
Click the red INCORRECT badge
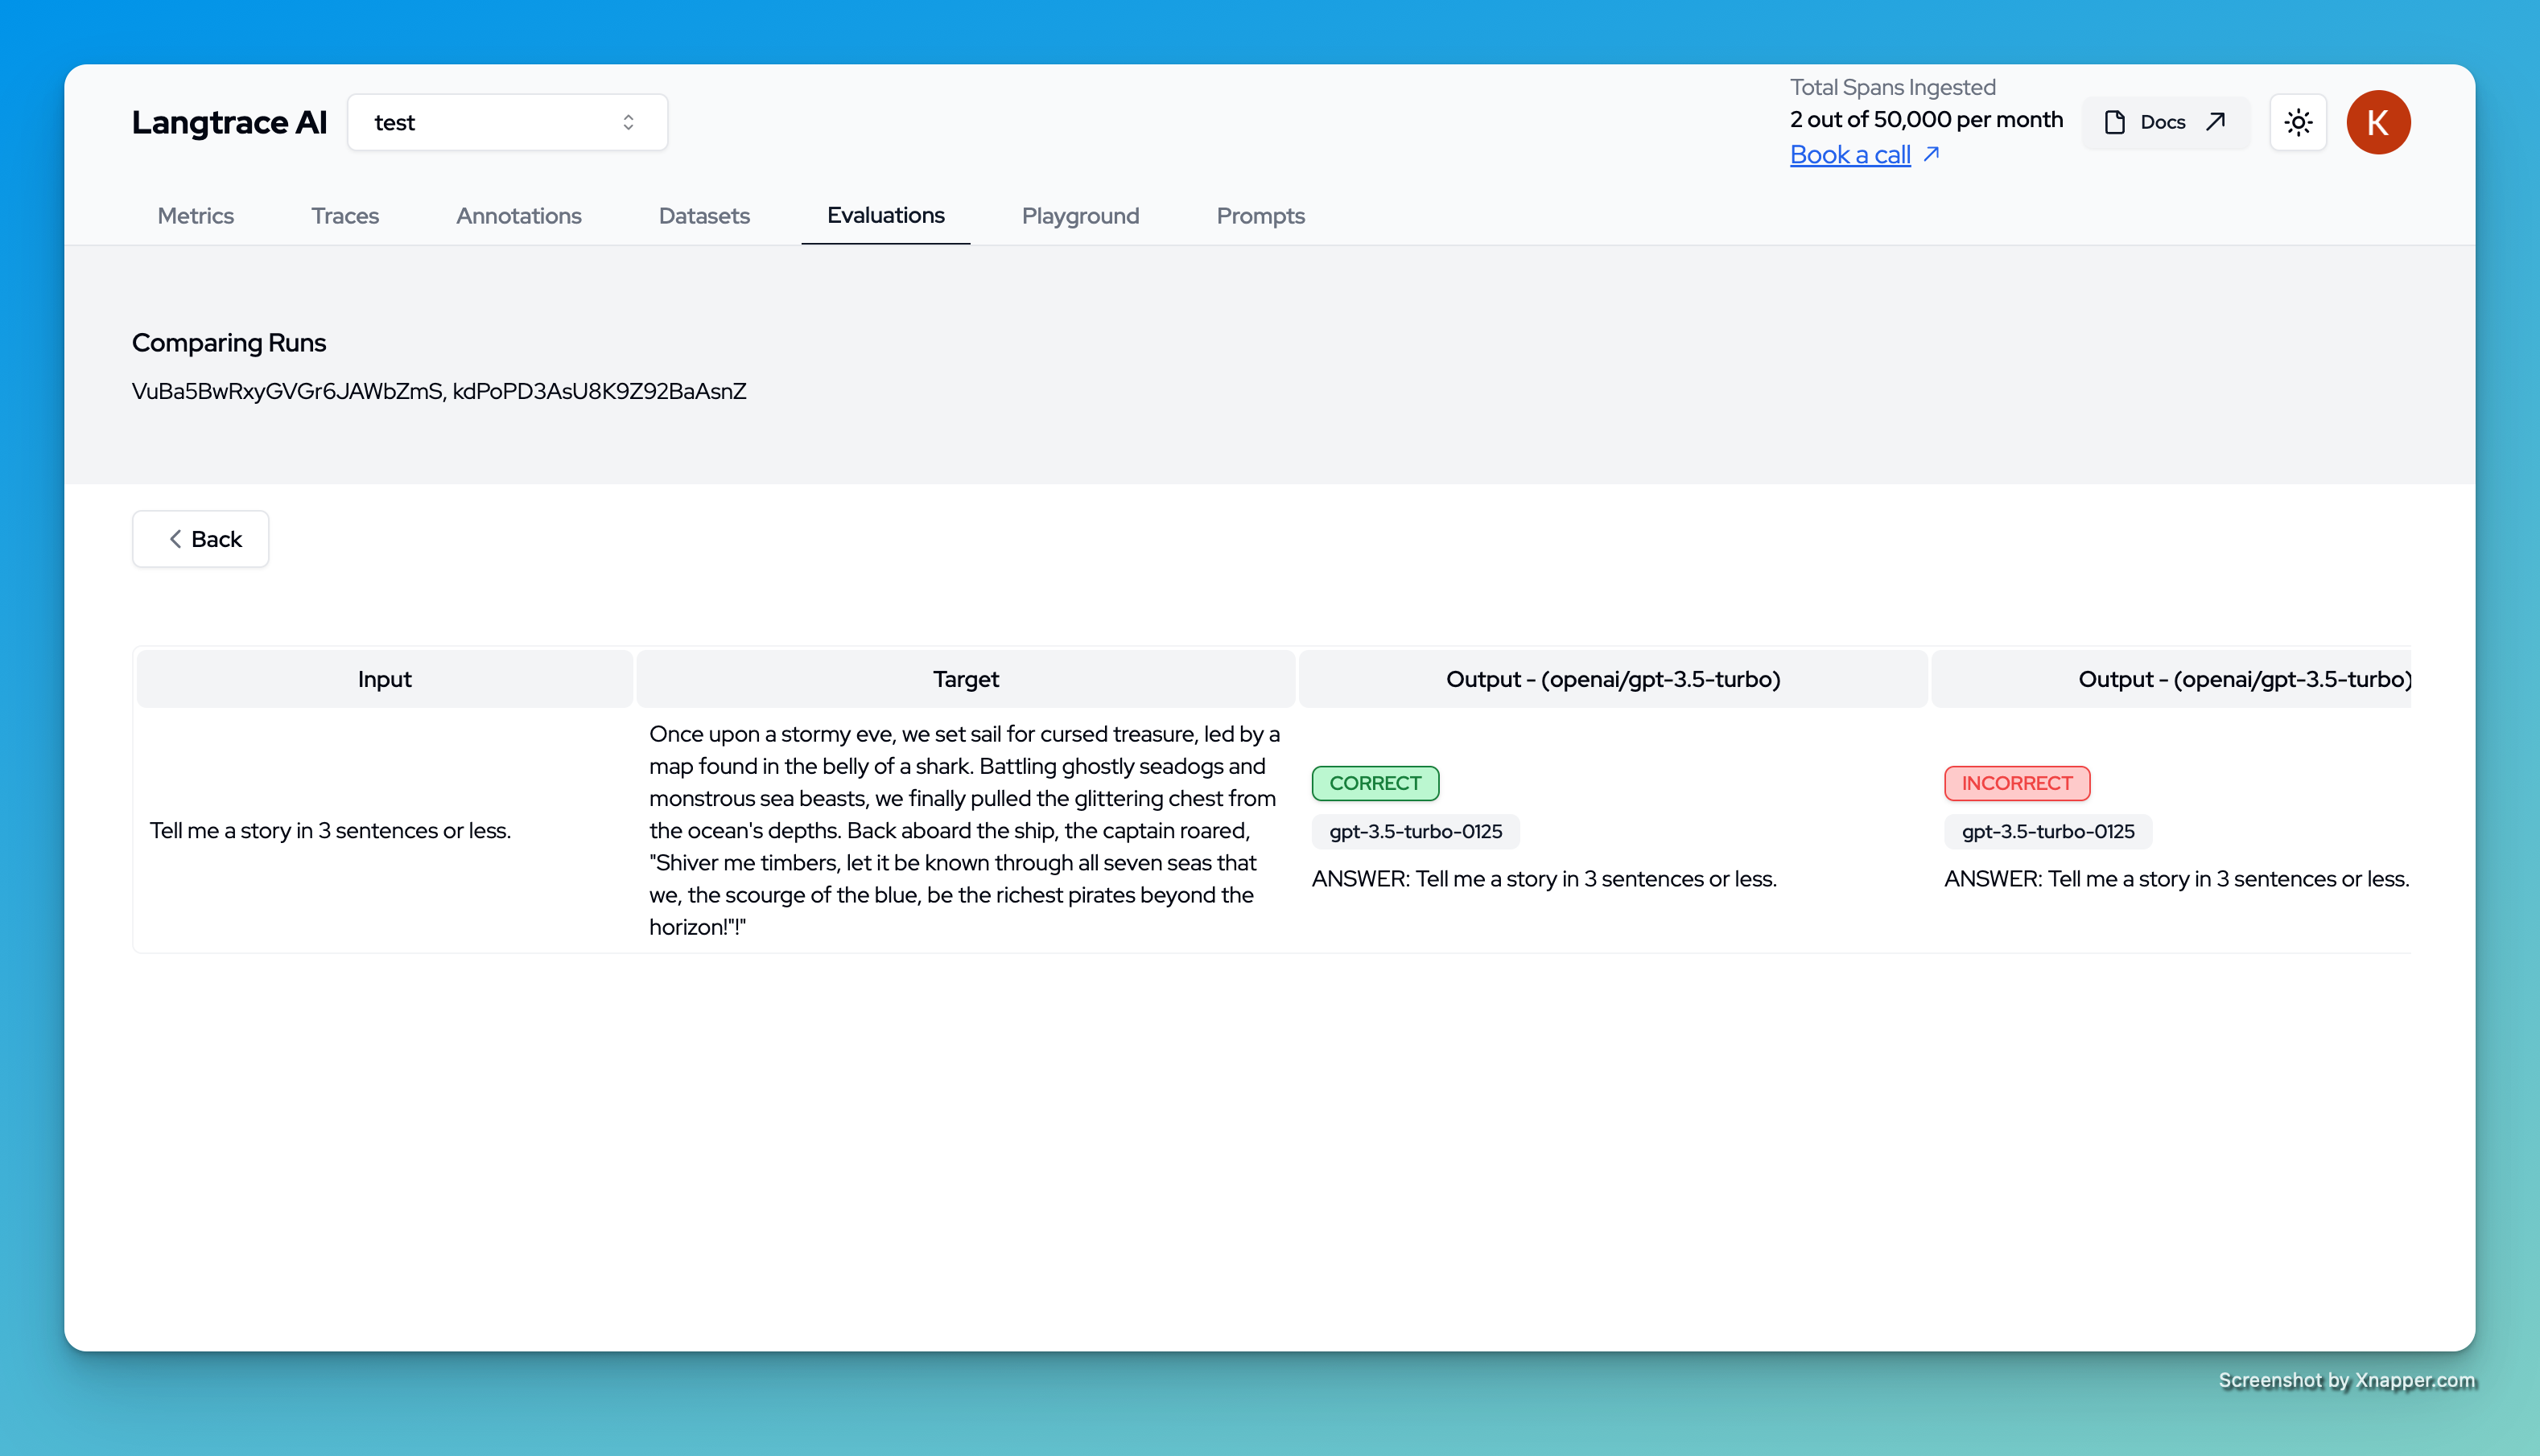coord(2016,783)
